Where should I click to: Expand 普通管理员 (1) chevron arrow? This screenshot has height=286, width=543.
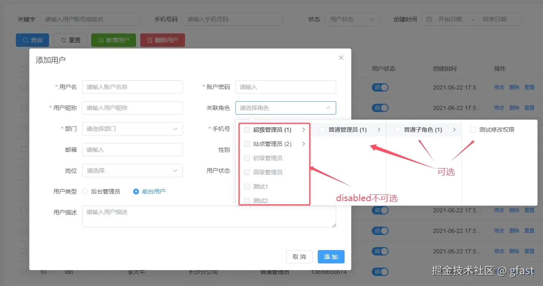click(x=379, y=130)
